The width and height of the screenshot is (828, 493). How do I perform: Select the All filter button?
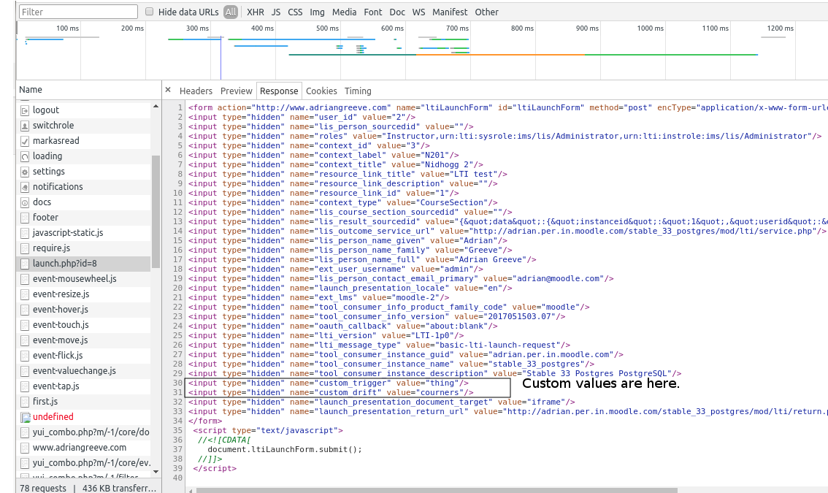tap(231, 12)
